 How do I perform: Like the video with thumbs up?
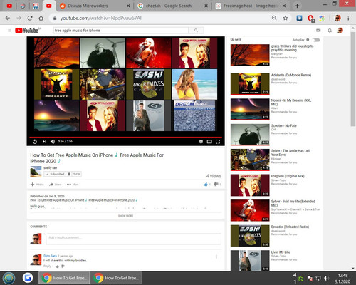(206, 185)
